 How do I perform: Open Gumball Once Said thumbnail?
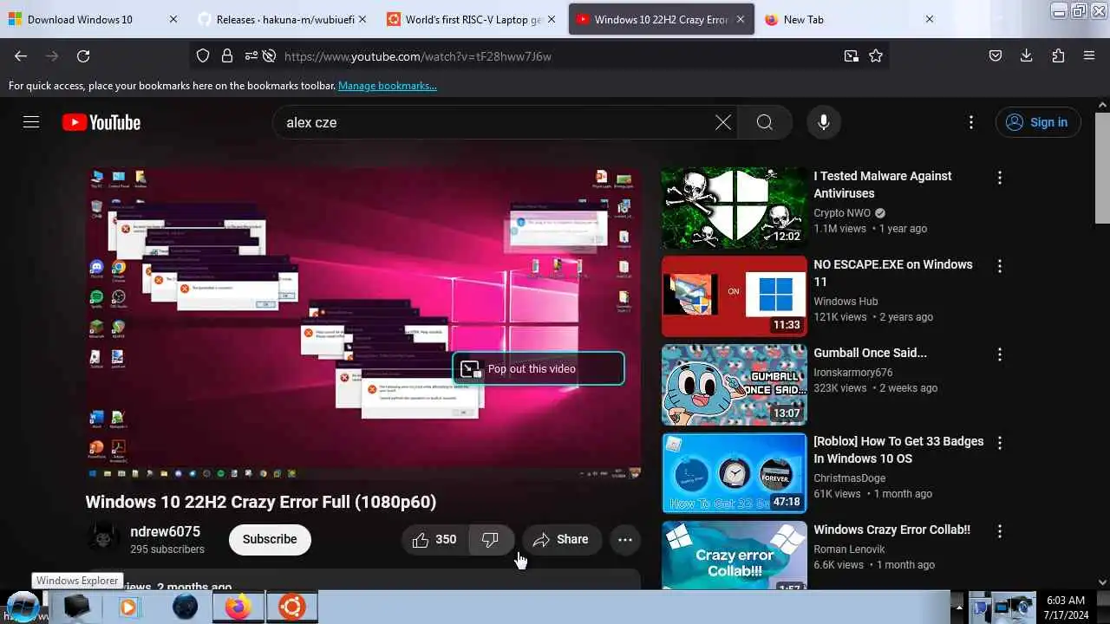tap(734, 385)
